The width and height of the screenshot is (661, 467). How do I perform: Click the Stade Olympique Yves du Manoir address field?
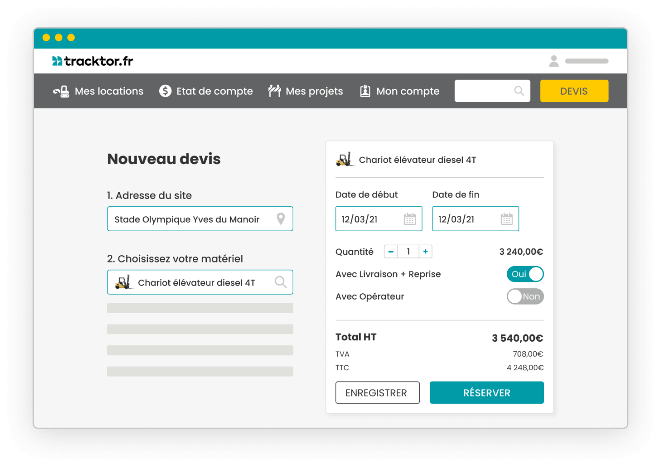tap(200, 219)
